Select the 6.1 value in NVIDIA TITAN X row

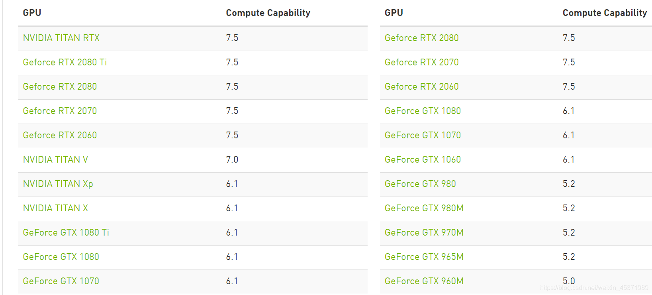[232, 208]
